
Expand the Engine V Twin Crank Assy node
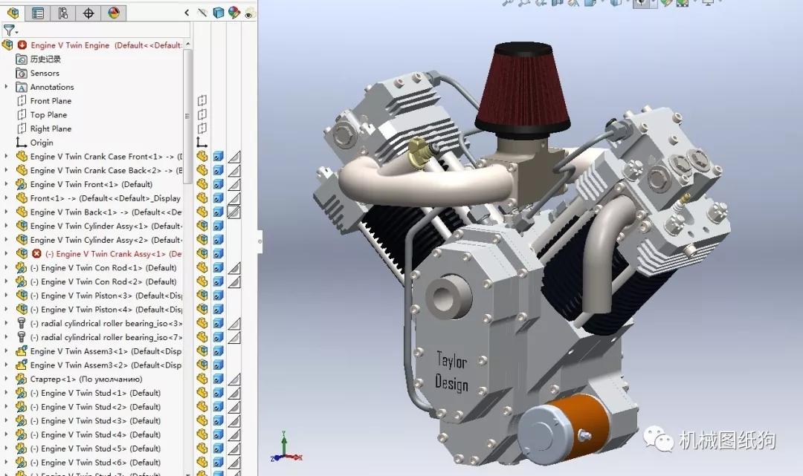coord(6,253)
